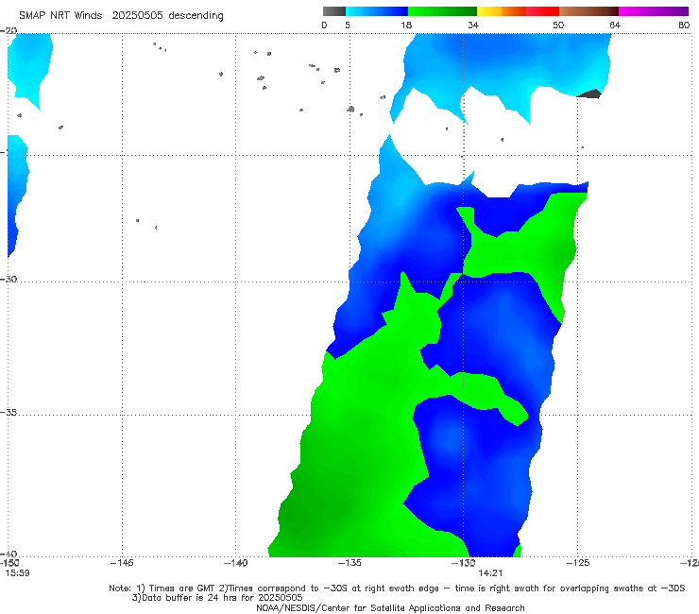Click the latitude label '-35'
Image resolution: width=699 pixels, height=614 pixels.
coord(9,412)
